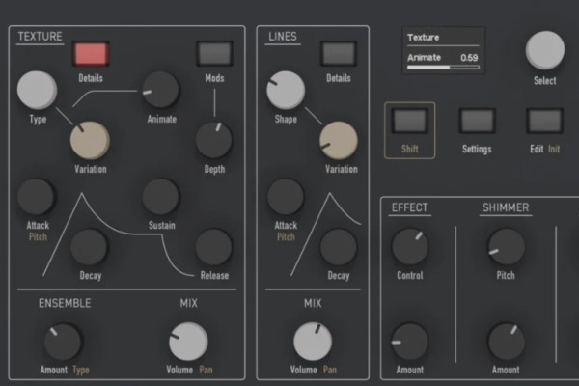The image size is (579, 386).
Task: Click the Texture name in the display
Action: (x=424, y=38)
